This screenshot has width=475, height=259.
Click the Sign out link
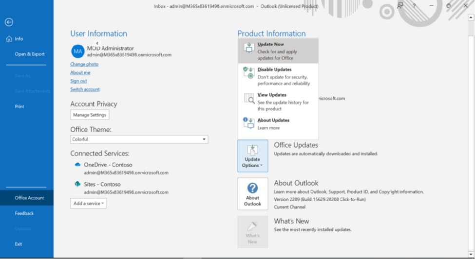pos(78,81)
